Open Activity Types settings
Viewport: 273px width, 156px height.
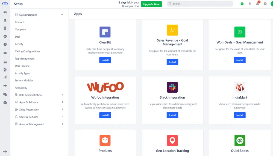[x=22, y=73]
